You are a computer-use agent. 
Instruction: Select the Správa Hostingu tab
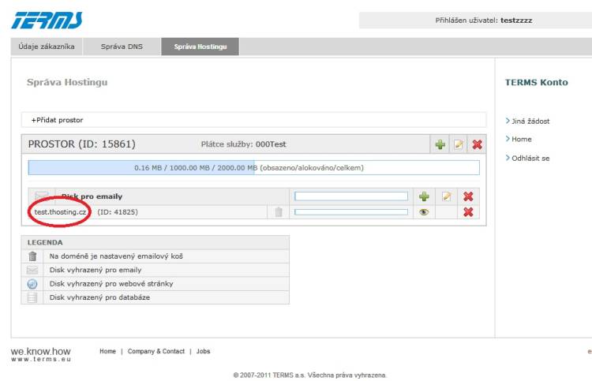click(200, 47)
